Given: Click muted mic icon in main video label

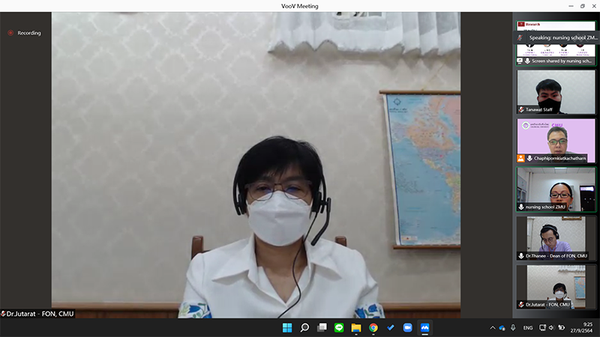Looking at the screenshot, I should tap(3, 314).
